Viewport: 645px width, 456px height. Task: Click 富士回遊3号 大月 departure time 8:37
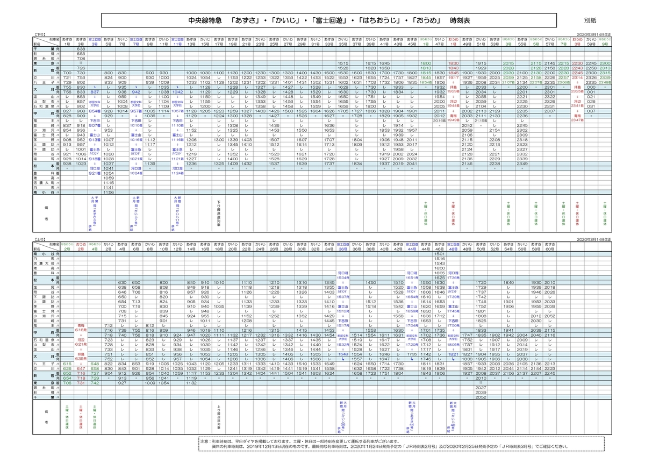(x=95, y=91)
